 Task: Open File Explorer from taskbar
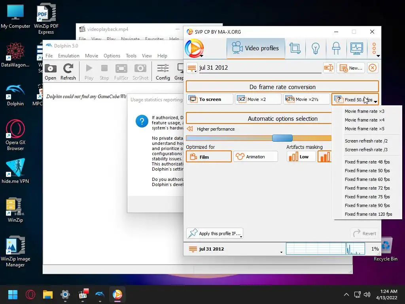pos(48,294)
